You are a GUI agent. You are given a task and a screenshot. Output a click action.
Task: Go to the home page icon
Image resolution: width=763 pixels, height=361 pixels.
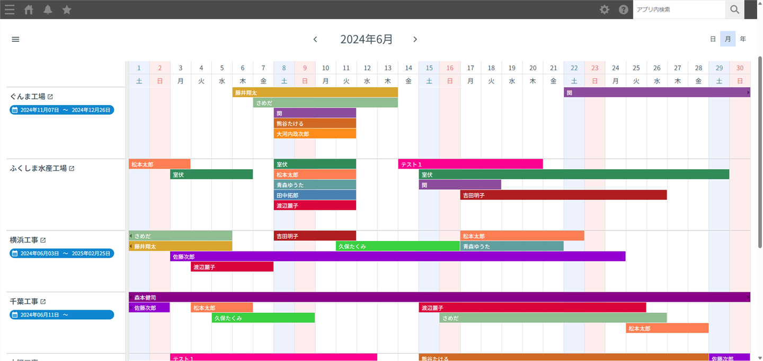29,10
